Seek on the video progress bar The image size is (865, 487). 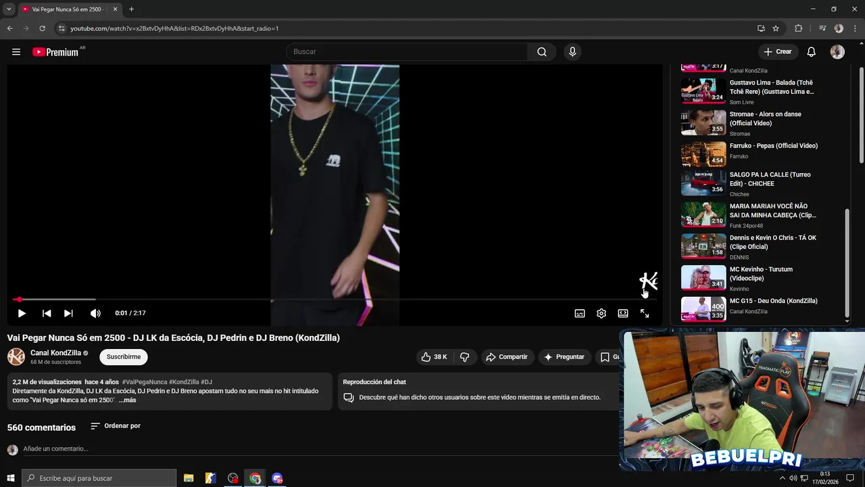pyautogui.click(x=335, y=299)
